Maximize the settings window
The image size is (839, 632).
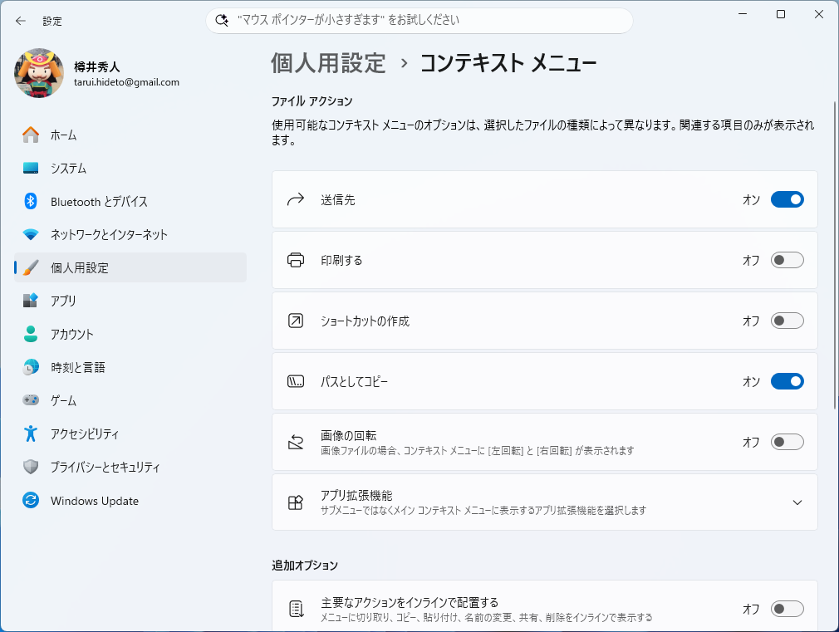pos(781,14)
